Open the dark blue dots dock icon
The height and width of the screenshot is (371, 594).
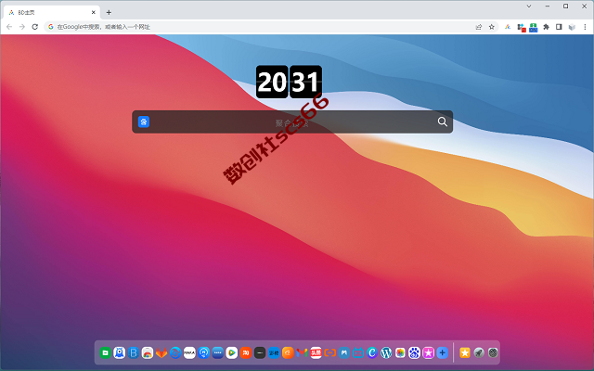click(217, 352)
